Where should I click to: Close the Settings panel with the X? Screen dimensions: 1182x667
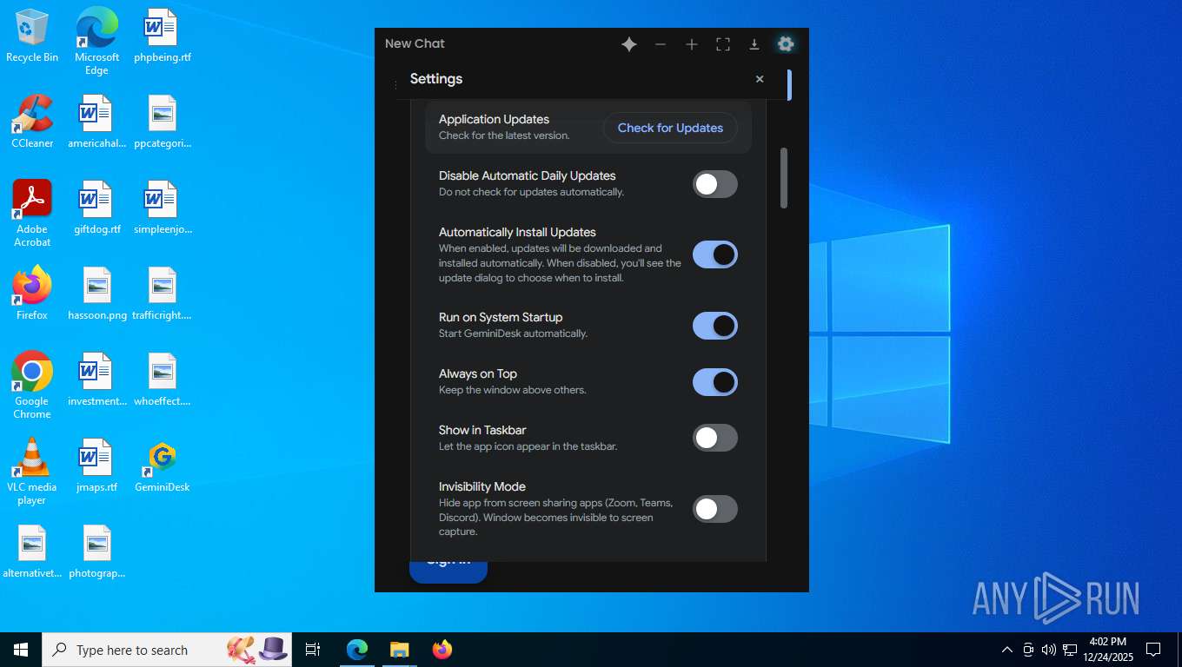point(760,79)
